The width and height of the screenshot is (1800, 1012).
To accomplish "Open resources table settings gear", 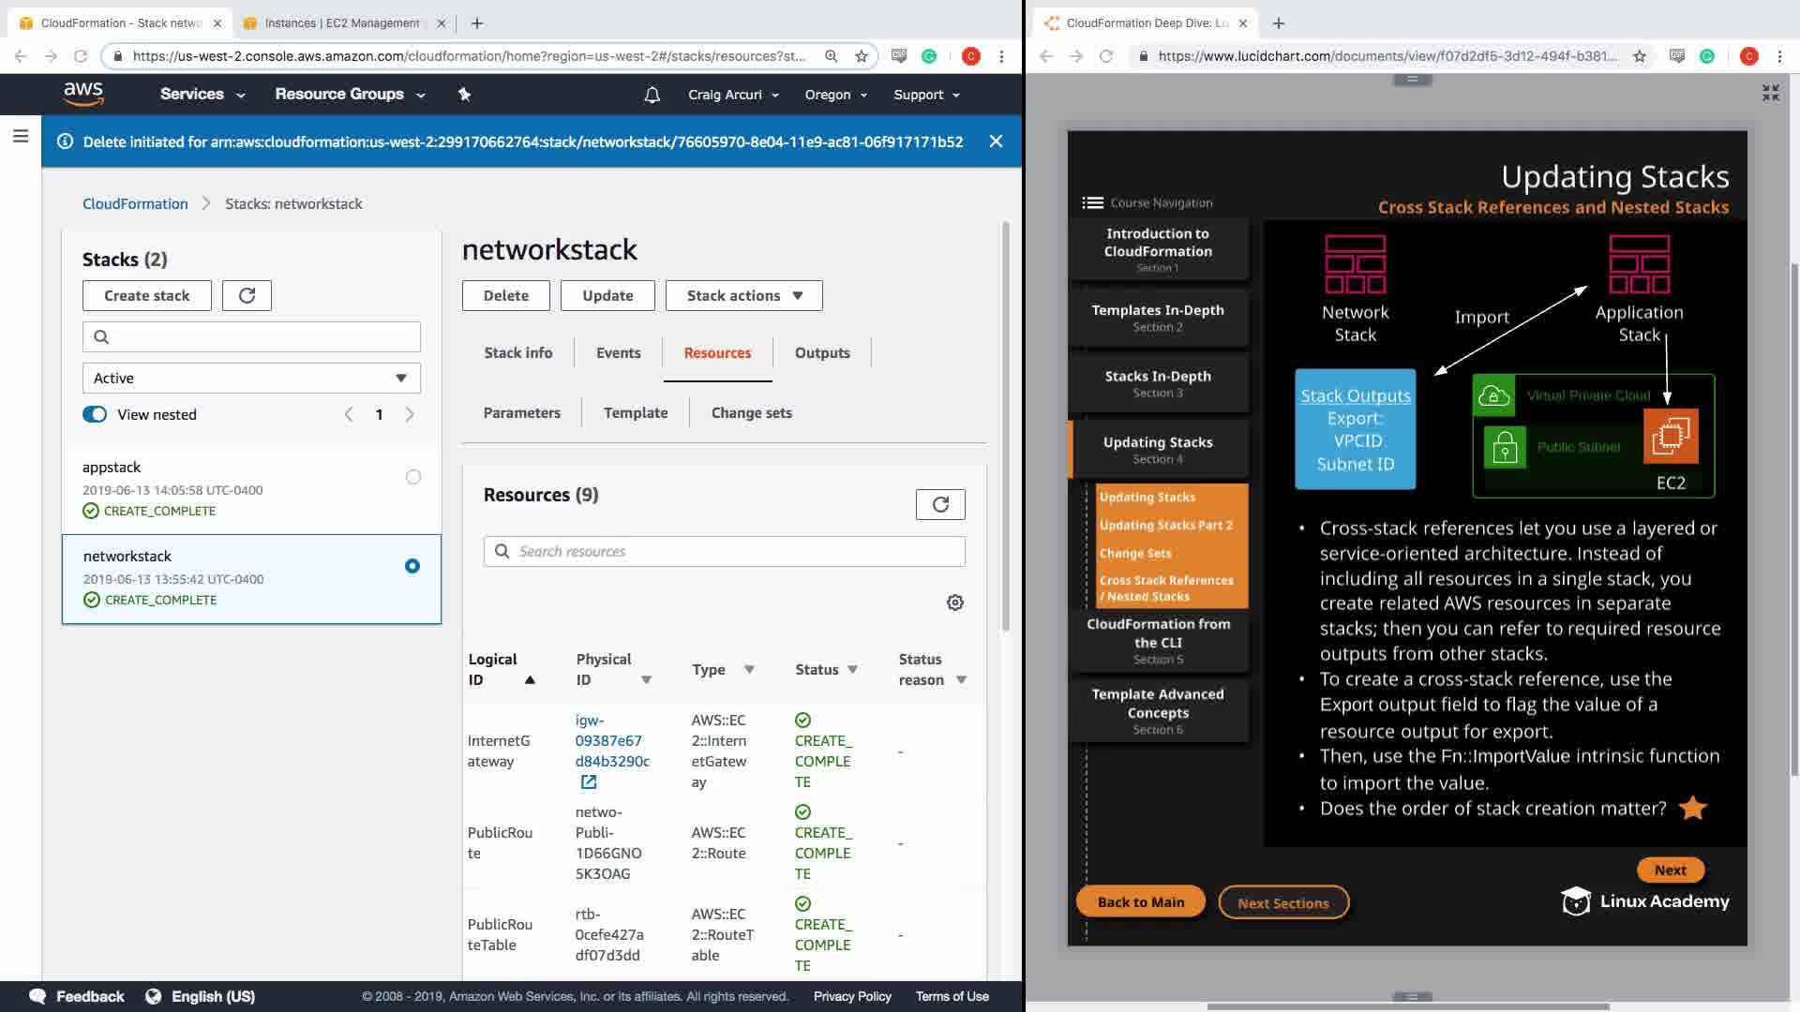I will click(x=954, y=603).
